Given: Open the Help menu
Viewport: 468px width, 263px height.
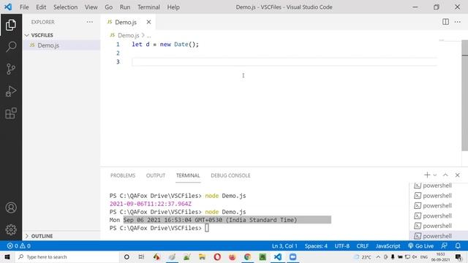Looking at the screenshot, I should click(173, 7).
